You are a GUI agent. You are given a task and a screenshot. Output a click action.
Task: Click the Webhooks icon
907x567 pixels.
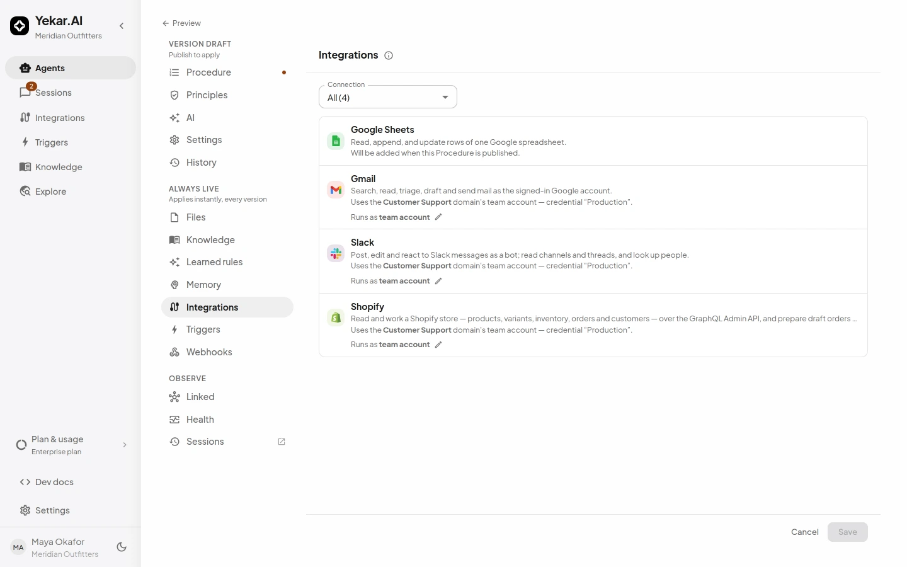pos(174,352)
